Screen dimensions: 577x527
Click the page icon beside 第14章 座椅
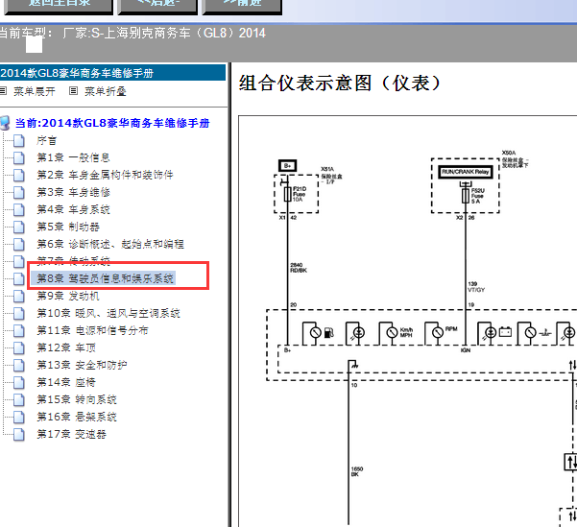click(19, 382)
